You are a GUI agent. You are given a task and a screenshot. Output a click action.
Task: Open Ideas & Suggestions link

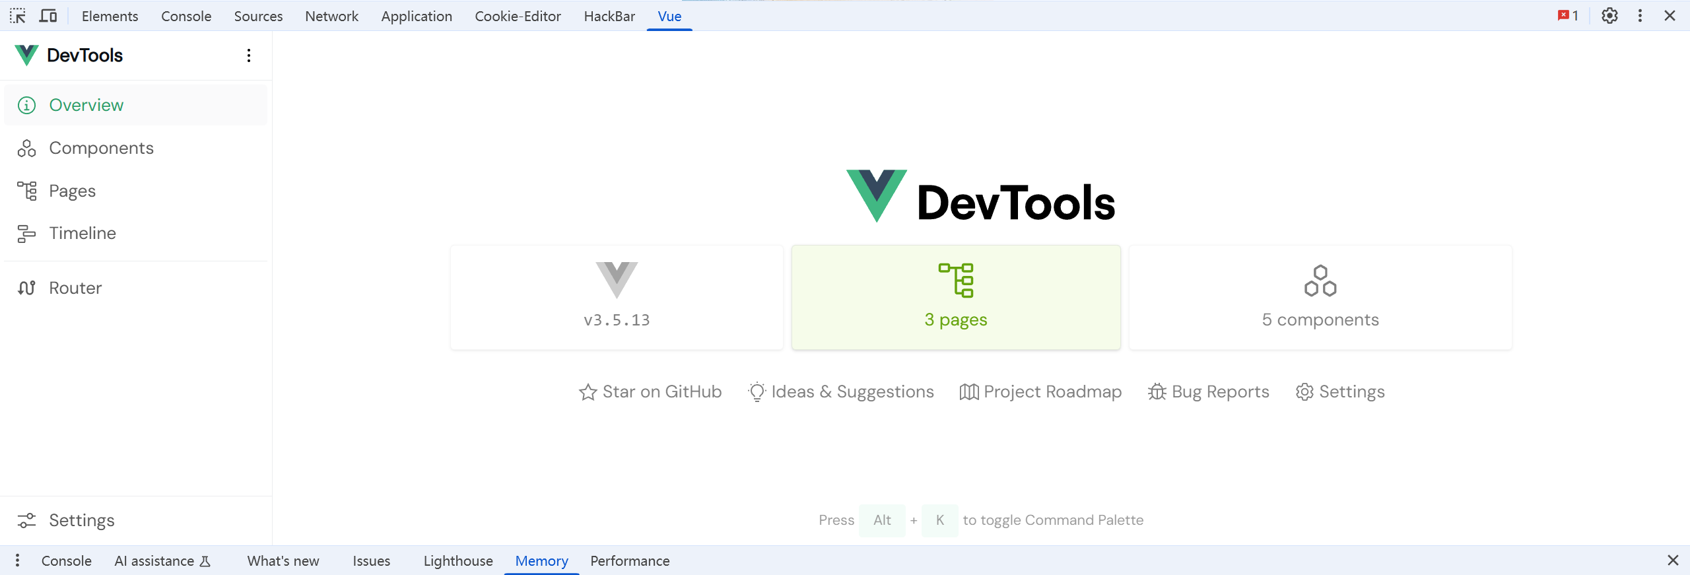point(841,392)
